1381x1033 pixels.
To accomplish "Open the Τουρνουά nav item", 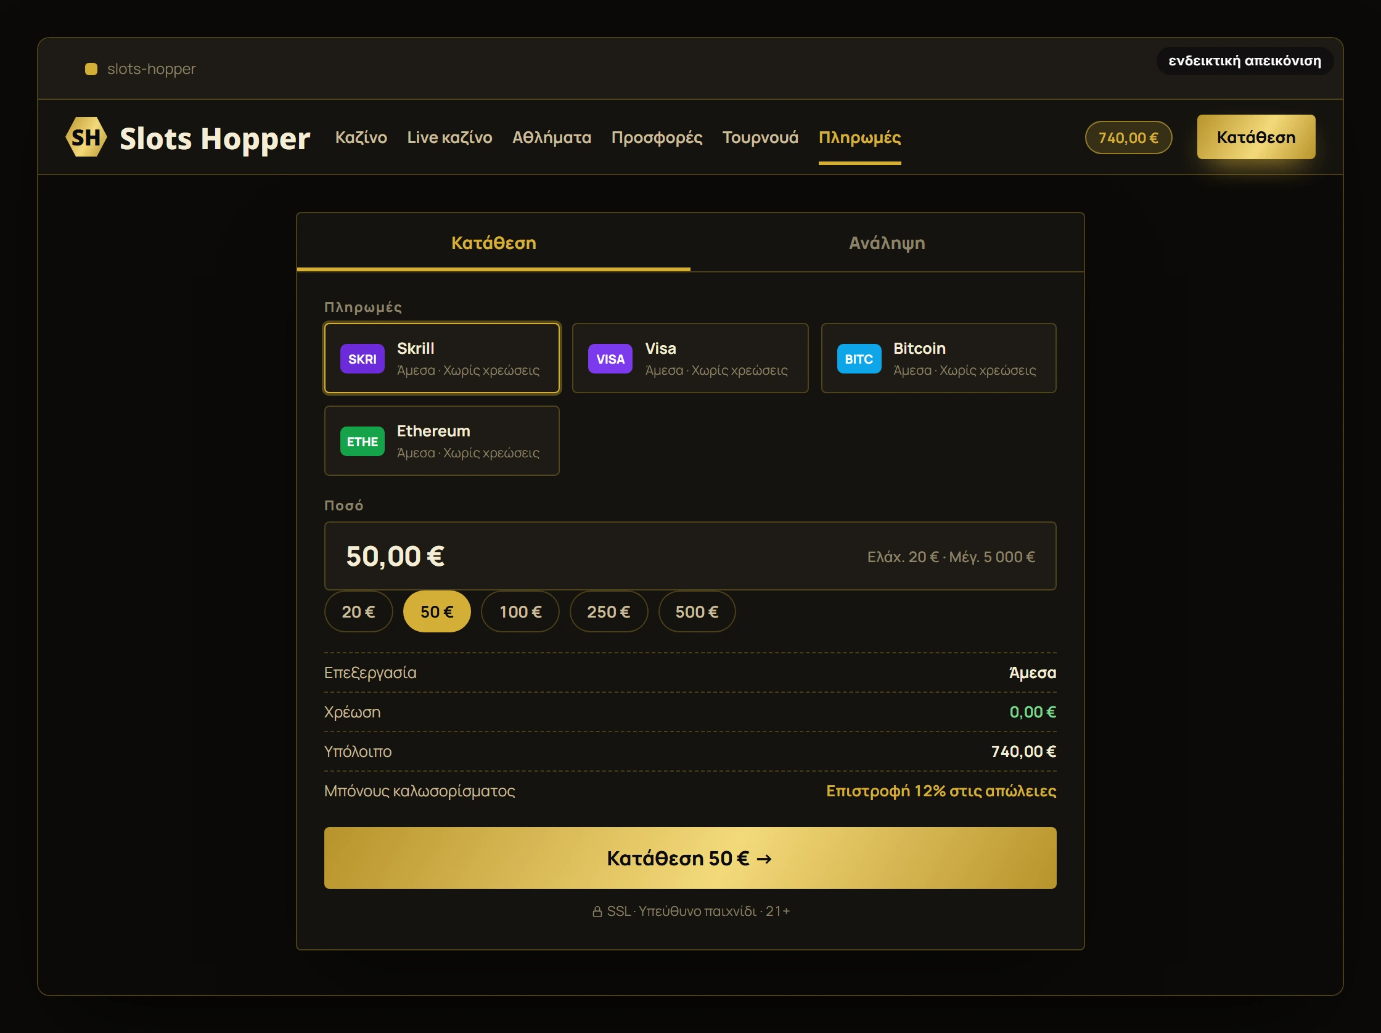I will click(760, 137).
